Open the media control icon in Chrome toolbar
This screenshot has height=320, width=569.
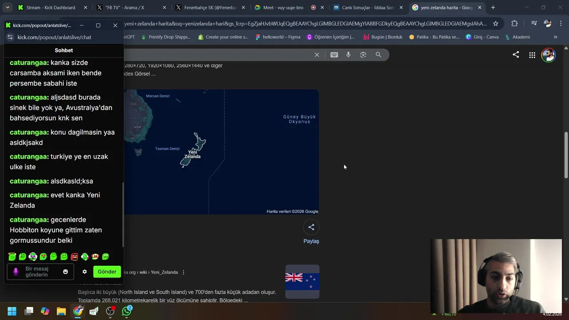point(535,24)
